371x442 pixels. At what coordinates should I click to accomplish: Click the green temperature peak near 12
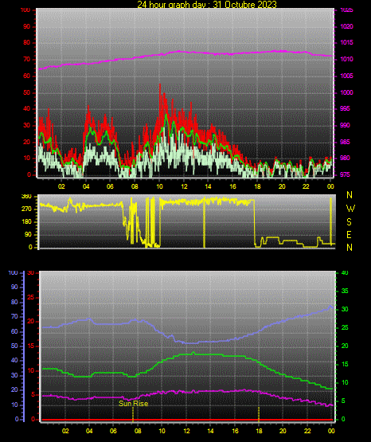193,352
